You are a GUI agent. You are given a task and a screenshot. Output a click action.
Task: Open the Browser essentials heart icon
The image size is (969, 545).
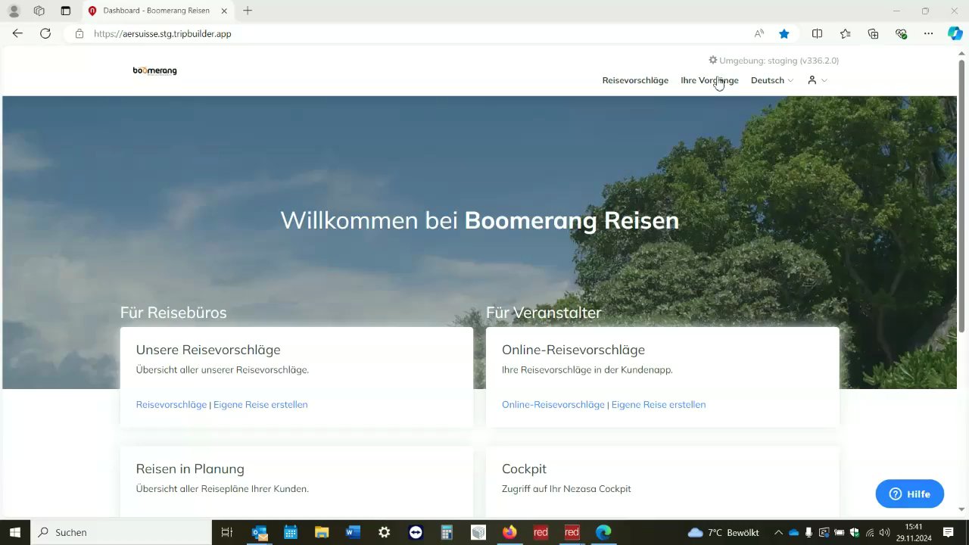(x=901, y=33)
